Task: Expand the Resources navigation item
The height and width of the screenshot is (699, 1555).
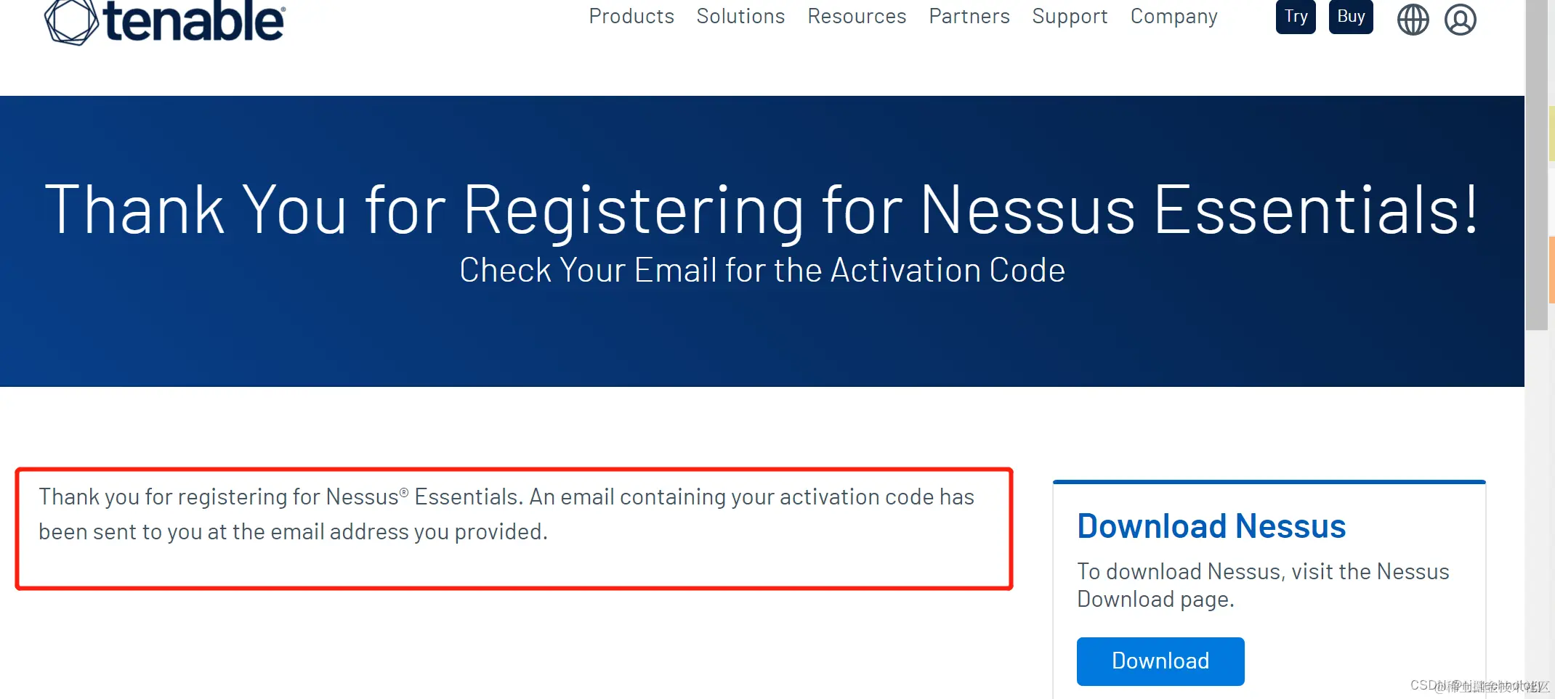Action: [x=857, y=16]
